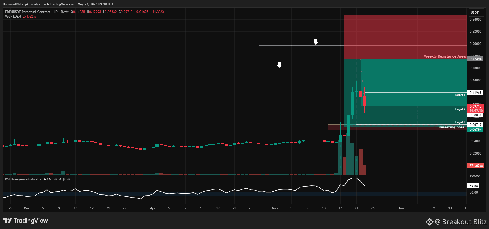Viewport: 489px width, 229px height.
Task: Click the 69.68 label on RSI axis
Action: click(x=474, y=186)
